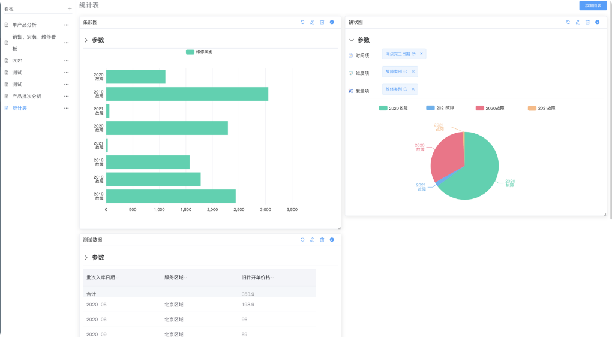Click the 添加图表 button
The height and width of the screenshot is (337, 612).
(x=593, y=5)
